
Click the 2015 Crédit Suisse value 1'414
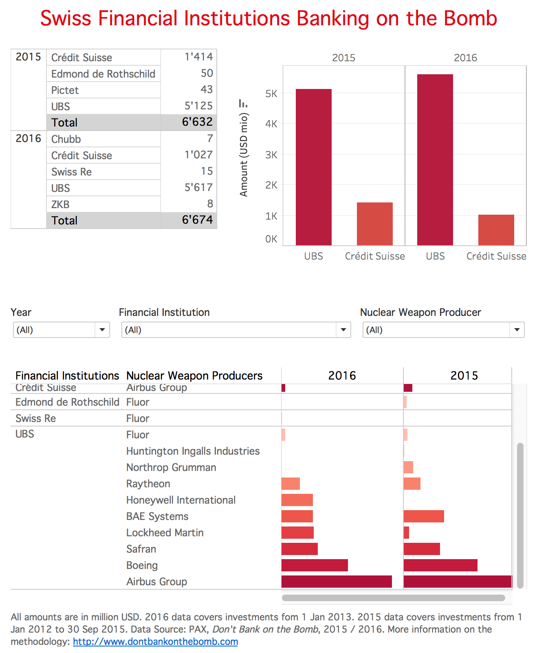pos(198,57)
